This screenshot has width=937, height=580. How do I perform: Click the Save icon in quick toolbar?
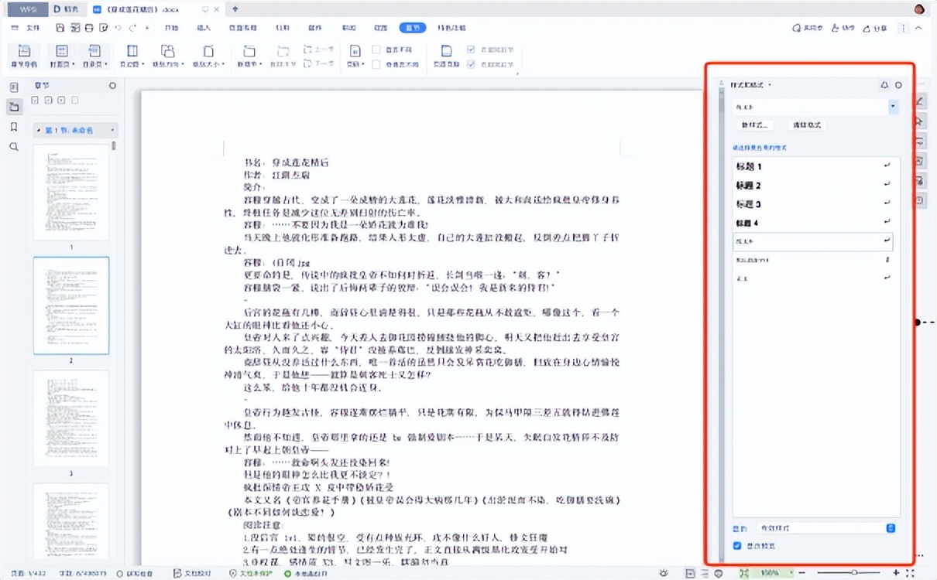click(x=59, y=27)
